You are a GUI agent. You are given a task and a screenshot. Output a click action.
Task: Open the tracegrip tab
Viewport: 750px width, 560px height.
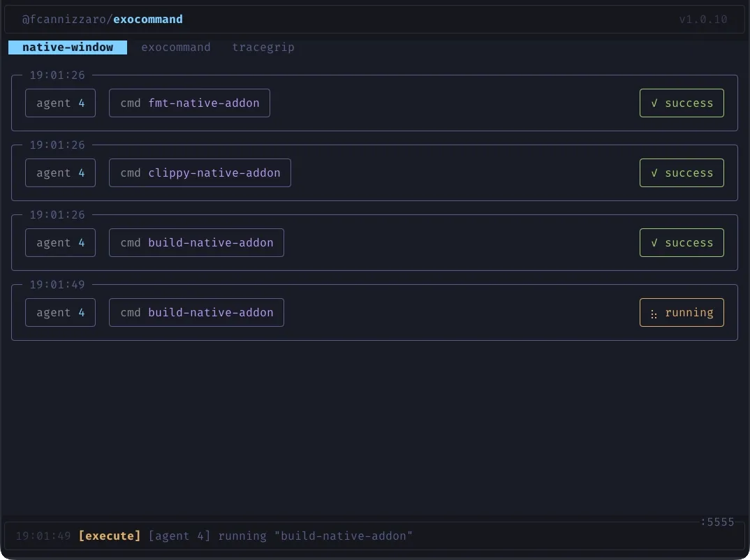[x=263, y=47]
